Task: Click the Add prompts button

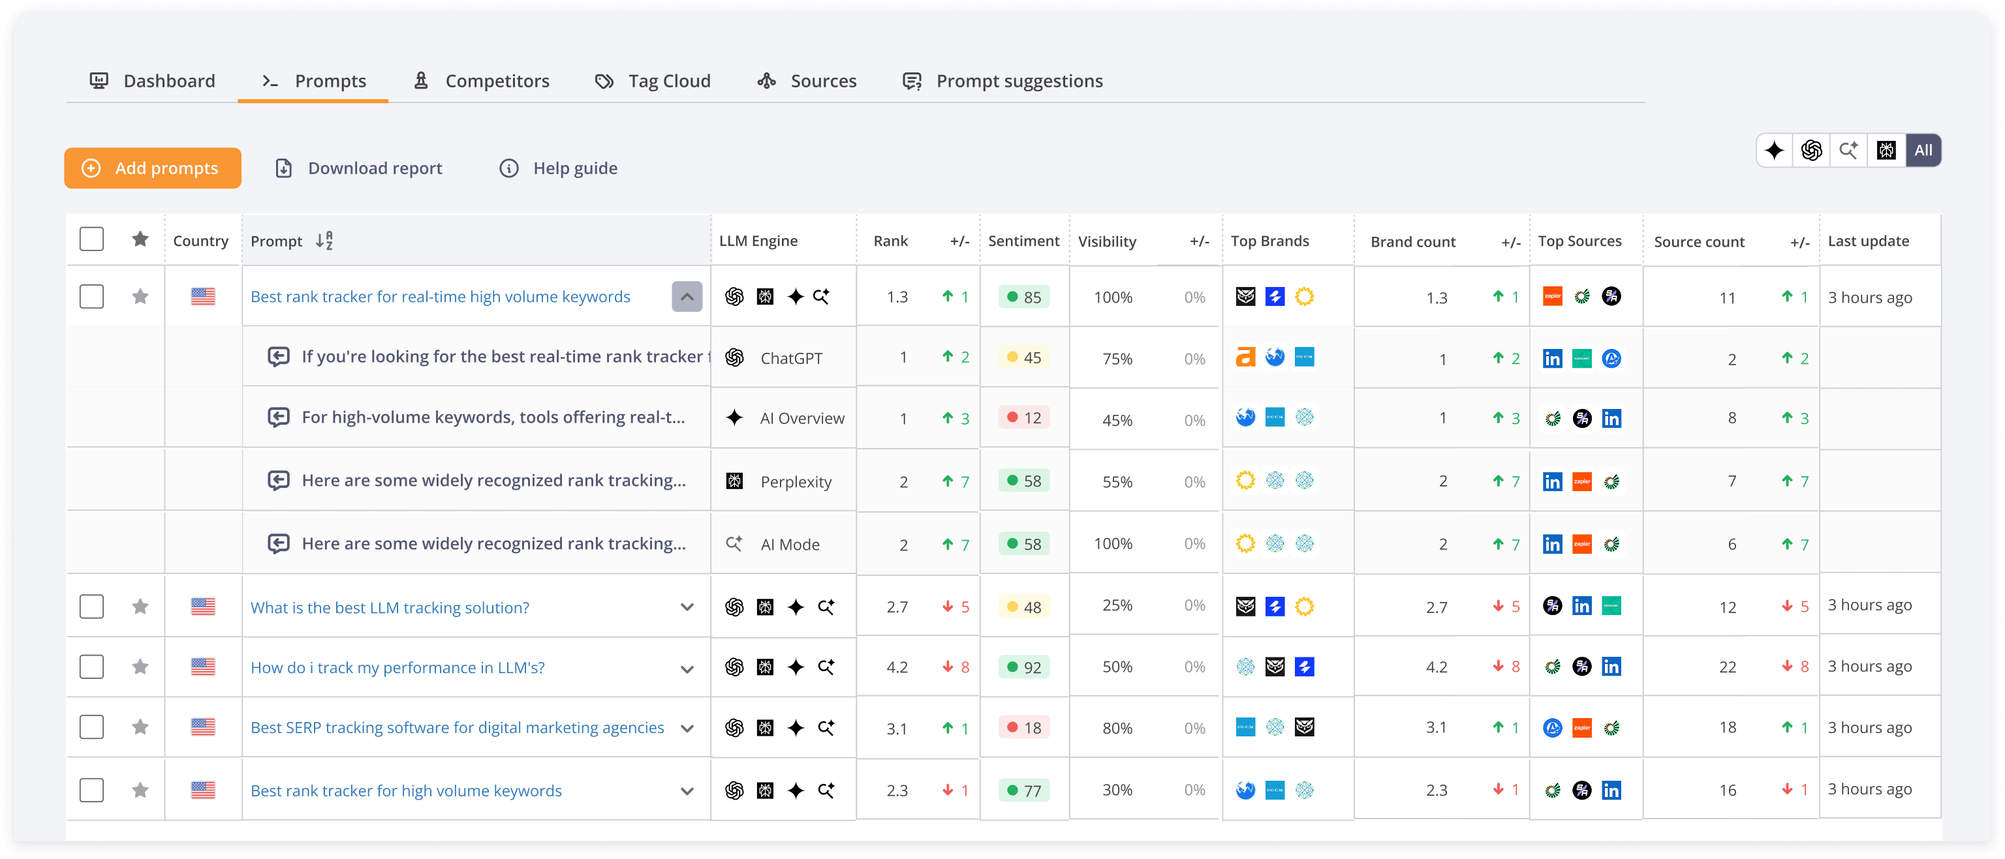Action: [x=153, y=168]
